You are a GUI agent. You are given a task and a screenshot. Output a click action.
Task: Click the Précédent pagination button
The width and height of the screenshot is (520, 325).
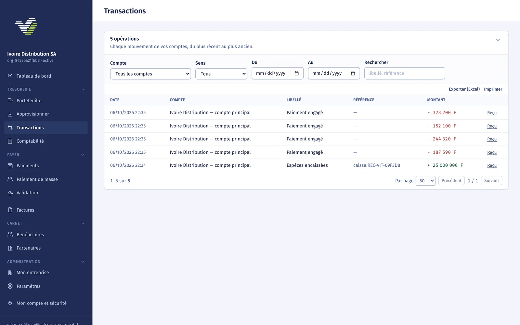point(451,181)
